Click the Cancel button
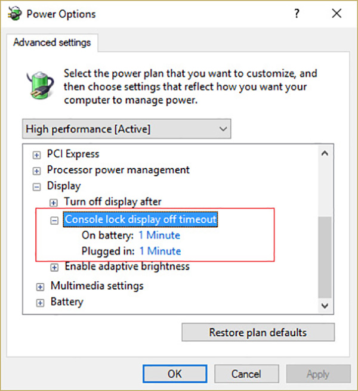358x391 pixels. [x=246, y=374]
